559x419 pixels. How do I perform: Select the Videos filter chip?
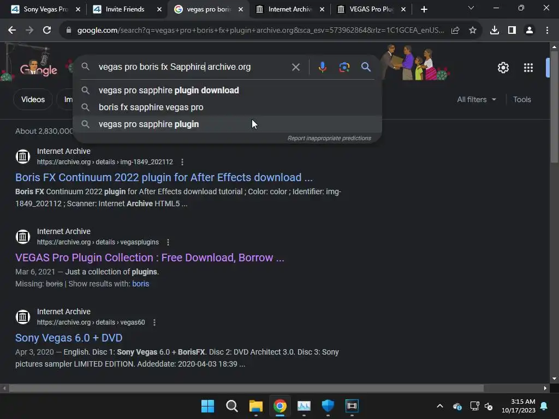coord(33,99)
